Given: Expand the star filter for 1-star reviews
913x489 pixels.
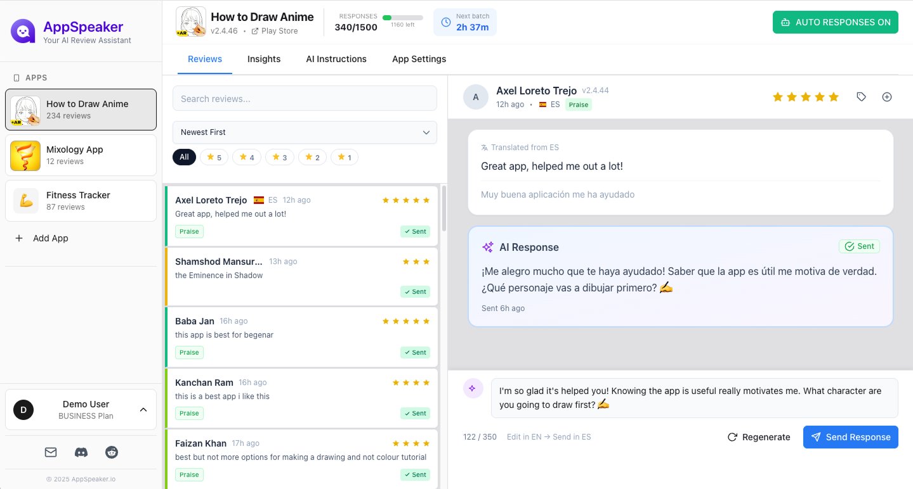Looking at the screenshot, I should (x=344, y=156).
